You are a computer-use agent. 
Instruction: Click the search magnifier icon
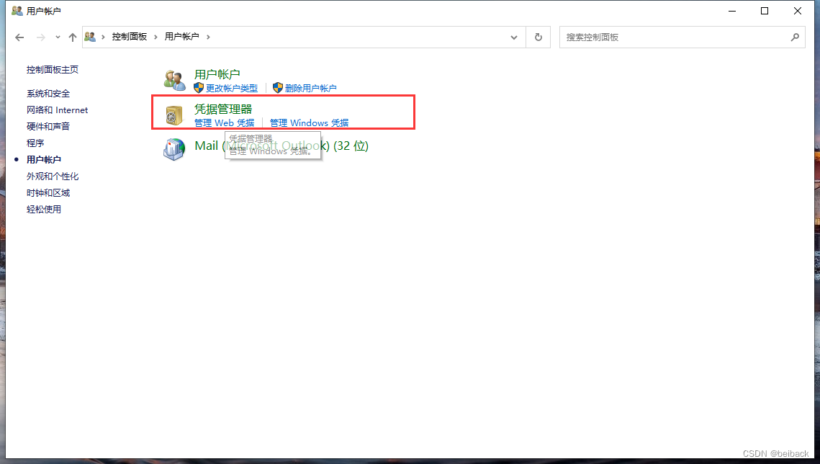(795, 37)
